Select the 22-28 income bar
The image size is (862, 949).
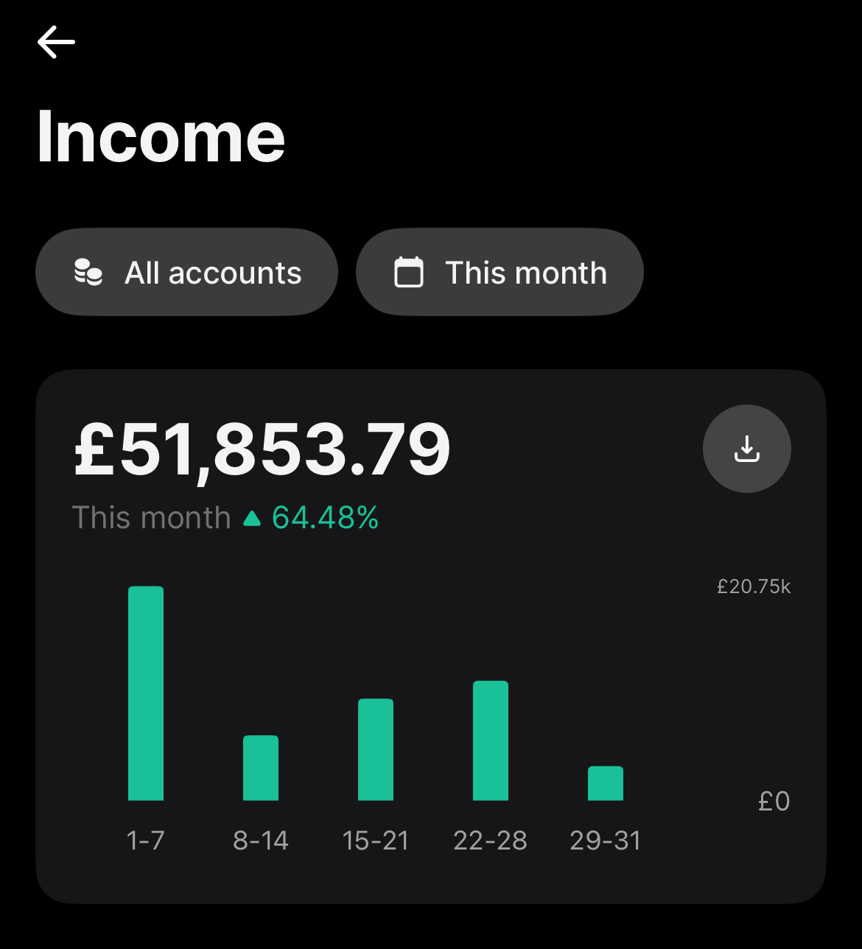click(491, 740)
